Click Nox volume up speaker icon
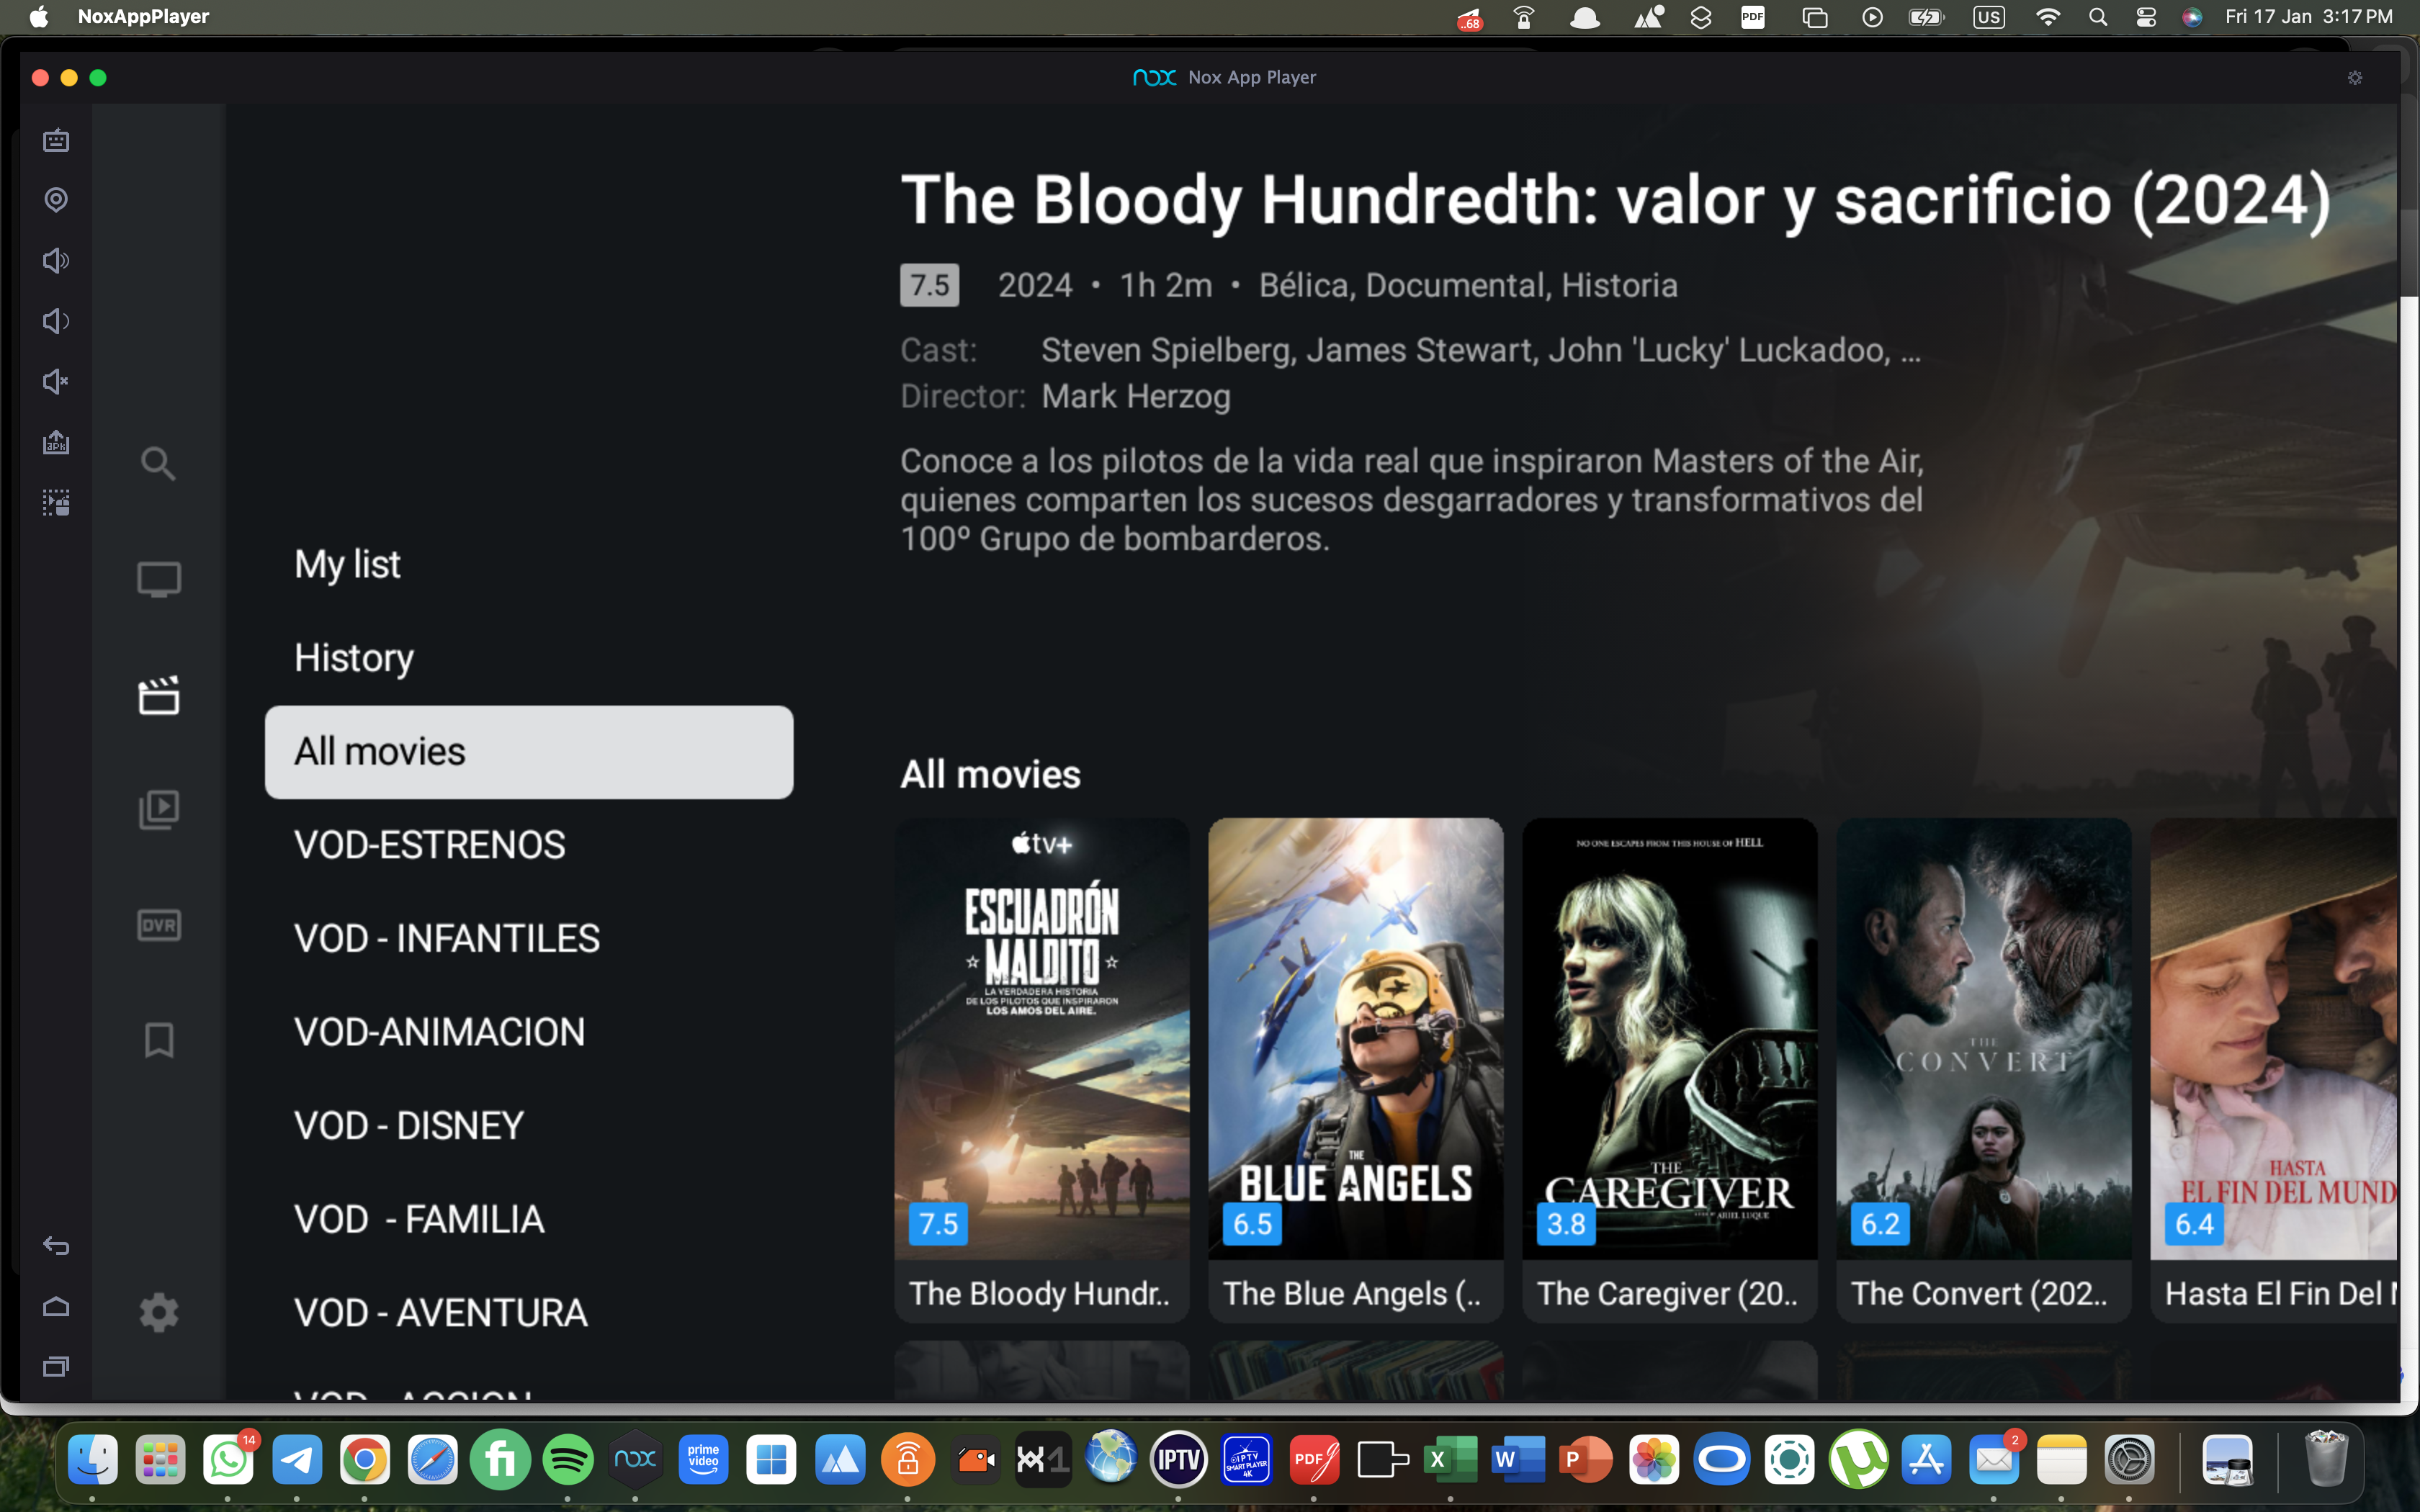The width and height of the screenshot is (2420, 1512). (56, 261)
